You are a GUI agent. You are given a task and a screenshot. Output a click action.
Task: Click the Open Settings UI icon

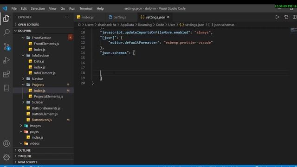click(x=286, y=17)
